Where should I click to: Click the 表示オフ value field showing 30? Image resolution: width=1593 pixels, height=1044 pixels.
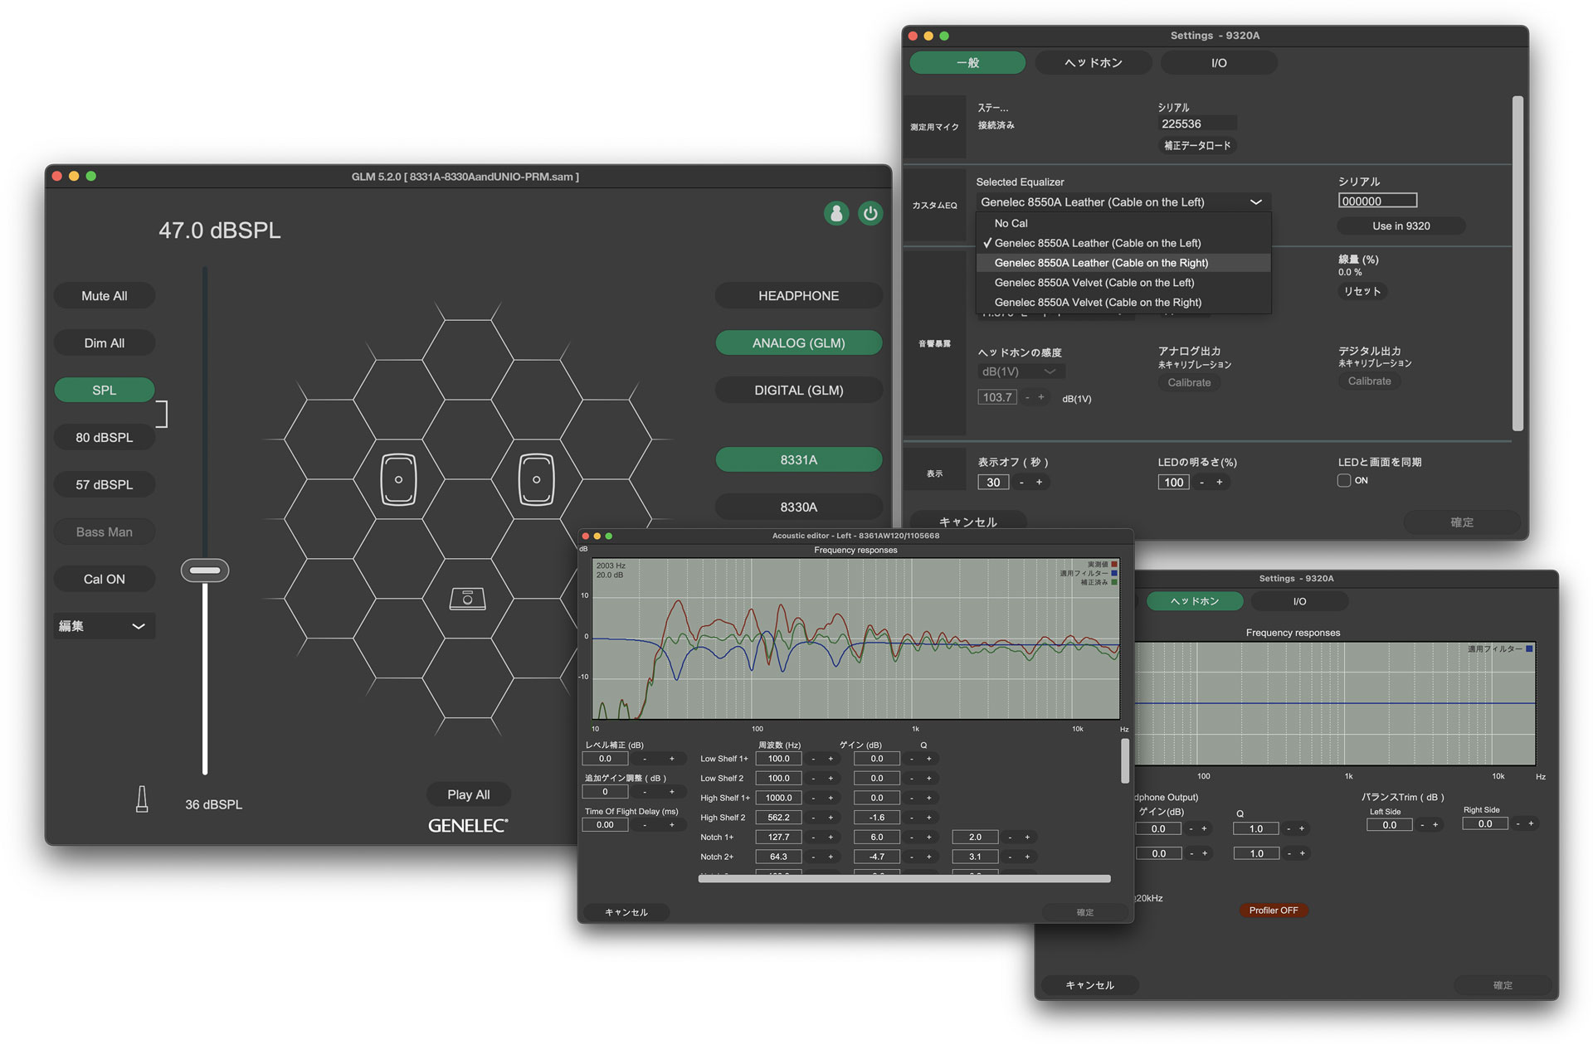click(x=993, y=483)
